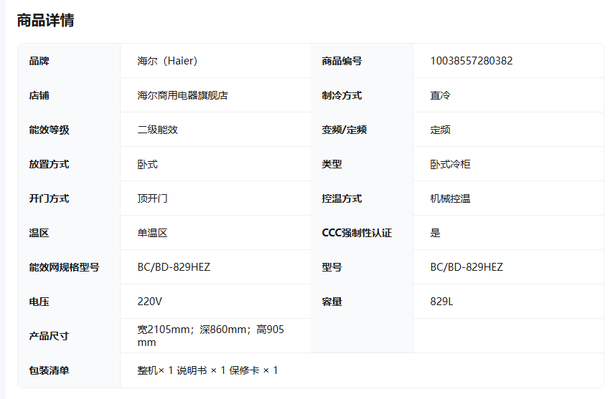Select value 机械控温

[450, 198]
